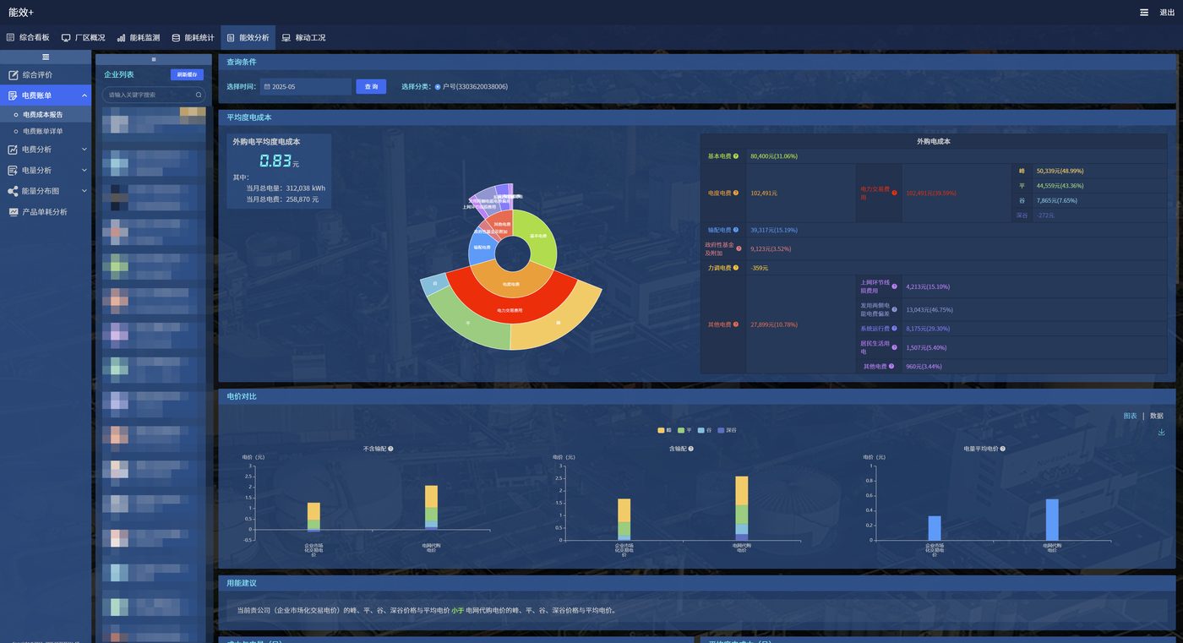
Task: Select the 户号(3303620038006) radio button
Action: (x=438, y=87)
